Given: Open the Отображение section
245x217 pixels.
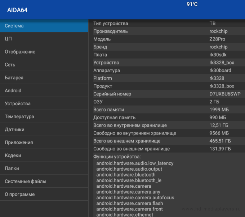Looking at the screenshot, I should (44, 52).
